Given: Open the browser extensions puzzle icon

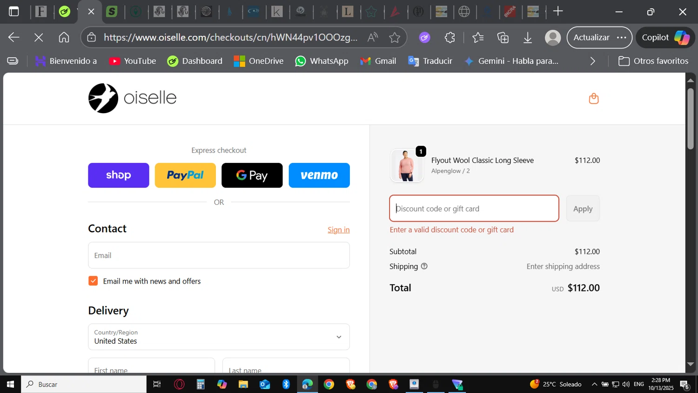Looking at the screenshot, I should [450, 37].
